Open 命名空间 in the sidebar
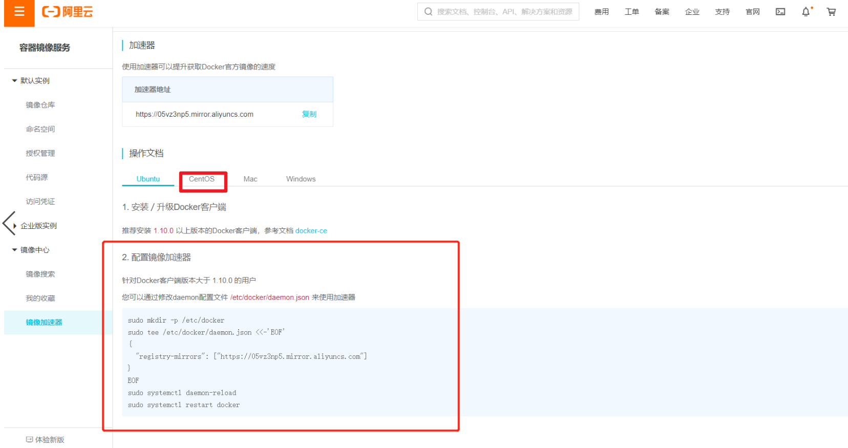 click(x=40, y=129)
